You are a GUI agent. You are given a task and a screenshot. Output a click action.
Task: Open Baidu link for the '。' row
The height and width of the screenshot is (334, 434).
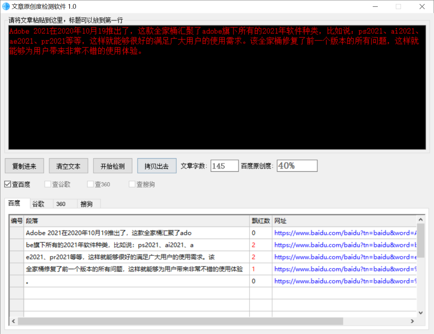click(345, 281)
